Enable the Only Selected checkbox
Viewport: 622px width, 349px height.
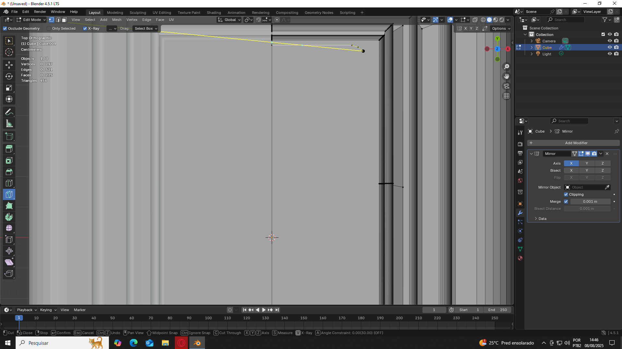click(x=49, y=28)
